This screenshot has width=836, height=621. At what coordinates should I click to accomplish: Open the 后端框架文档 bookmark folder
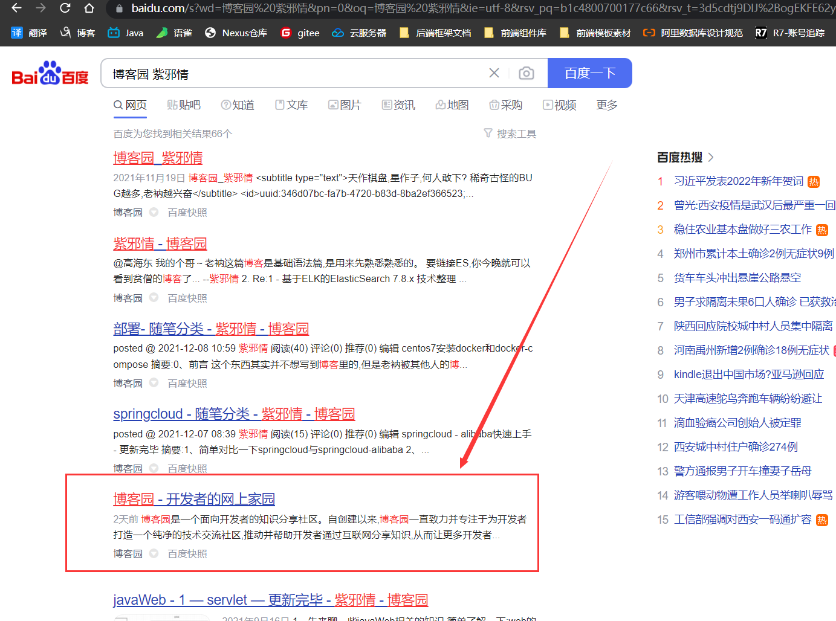435,33
